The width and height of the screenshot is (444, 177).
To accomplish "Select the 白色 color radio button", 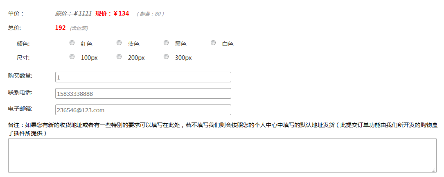I will 213,43.
